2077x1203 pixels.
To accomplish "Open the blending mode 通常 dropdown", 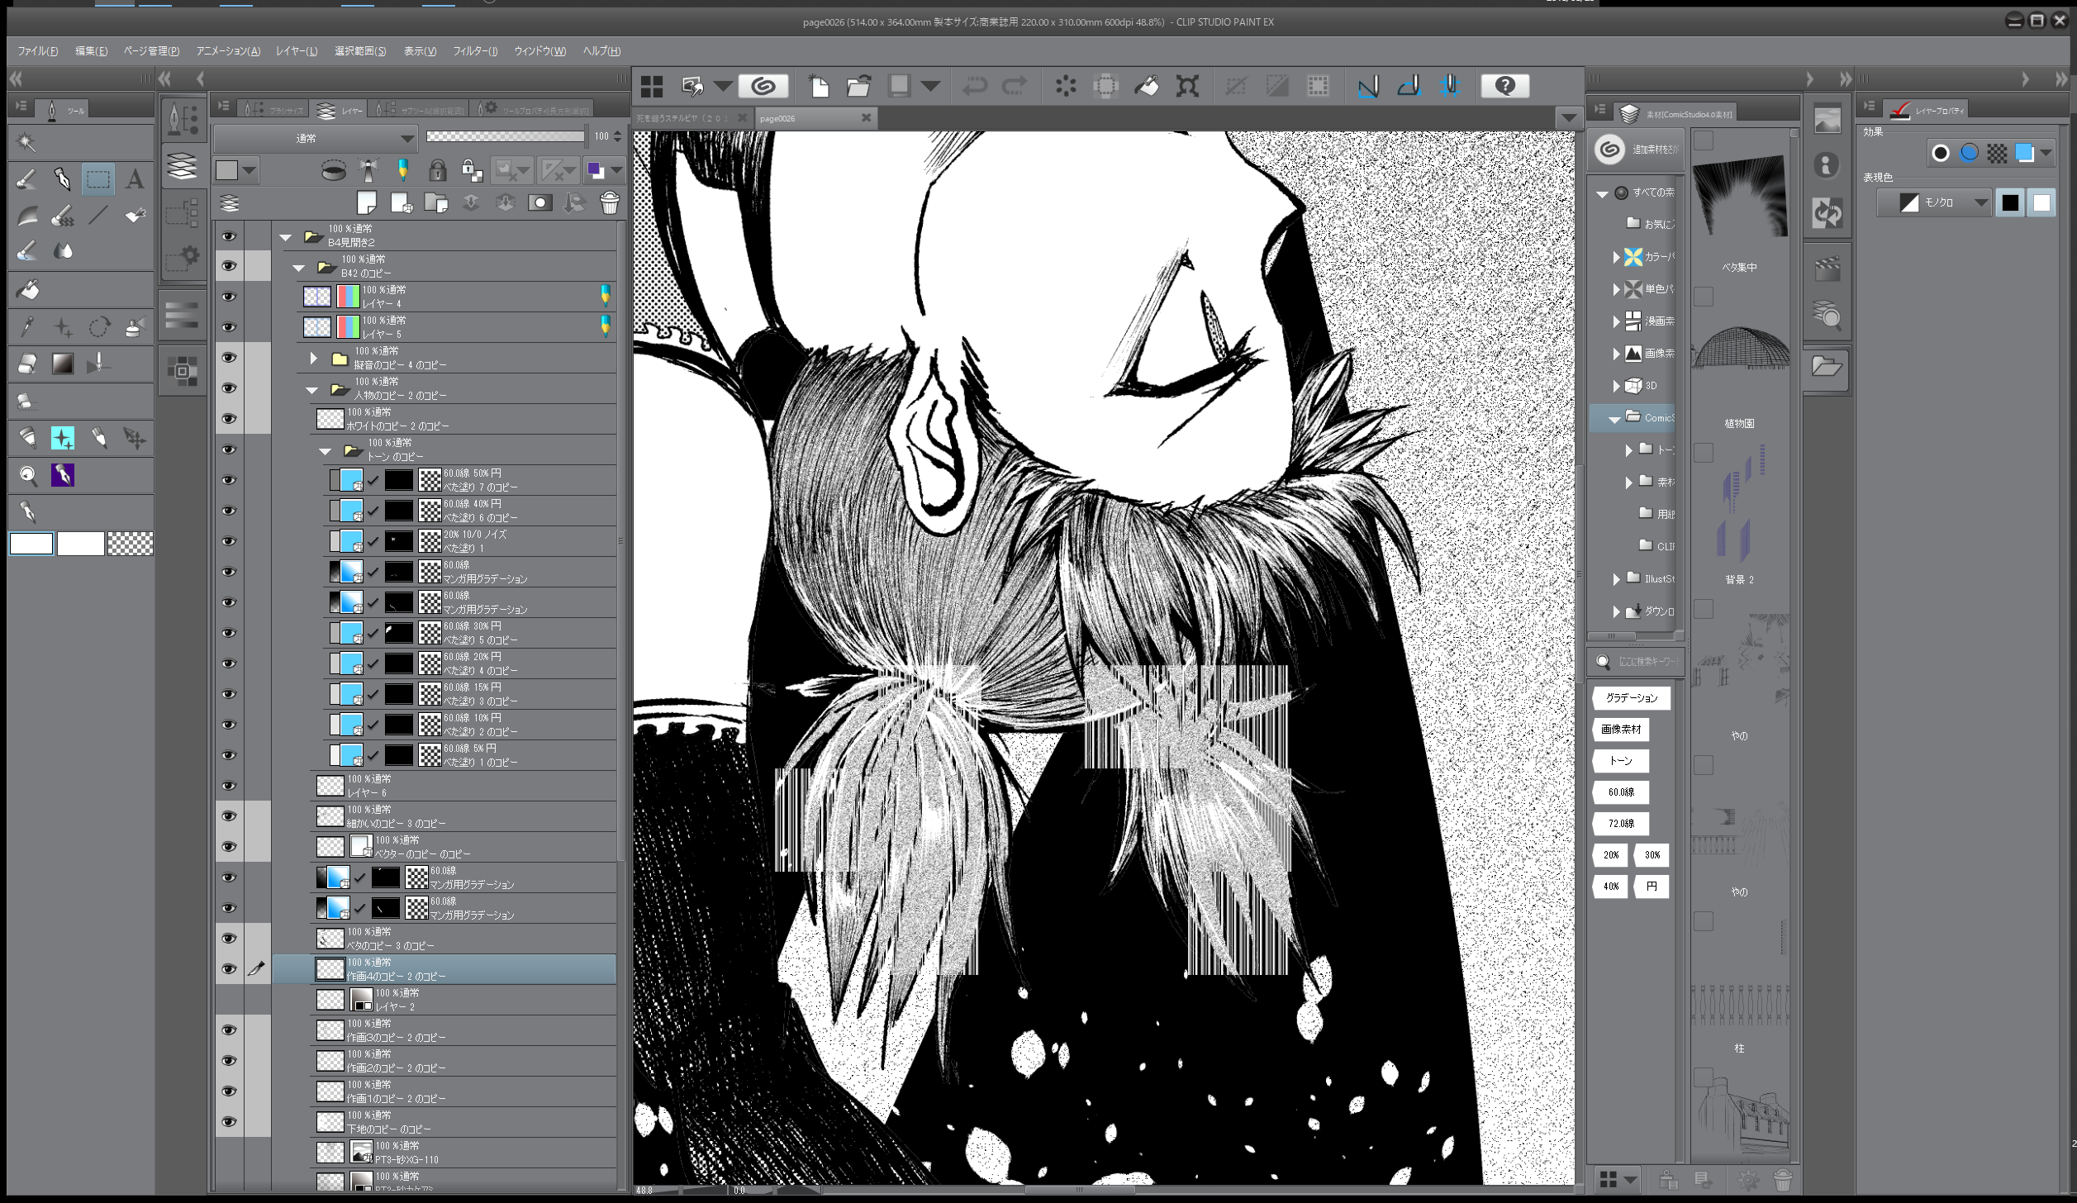I will tap(315, 138).
